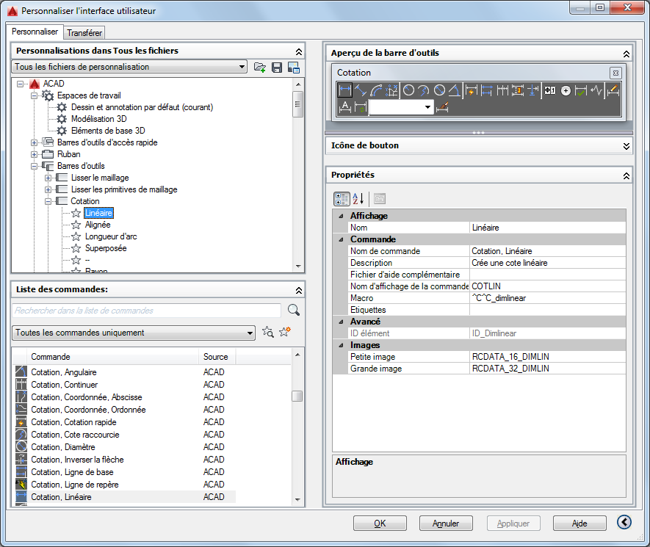Collapse the 'Propriétés' panel
The image size is (650, 547).
click(626, 175)
